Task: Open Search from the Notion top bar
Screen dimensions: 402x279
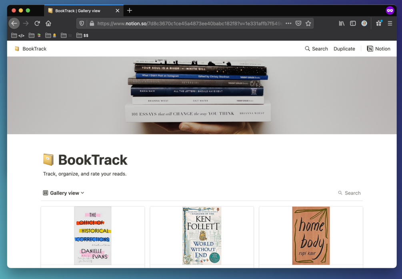Action: (x=316, y=48)
